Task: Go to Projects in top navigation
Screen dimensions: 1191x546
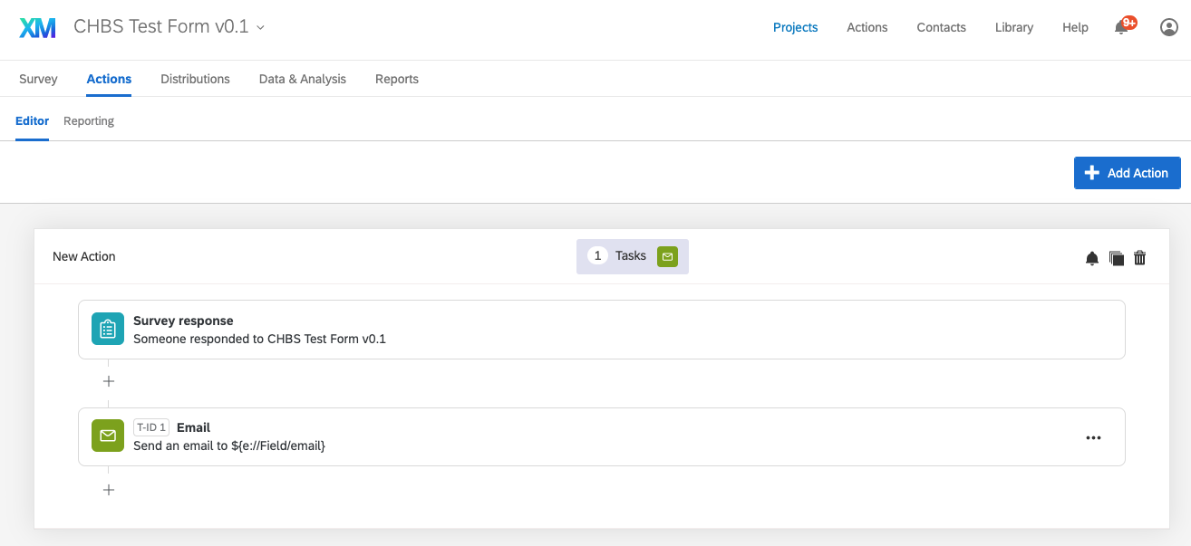Action: [x=796, y=27]
